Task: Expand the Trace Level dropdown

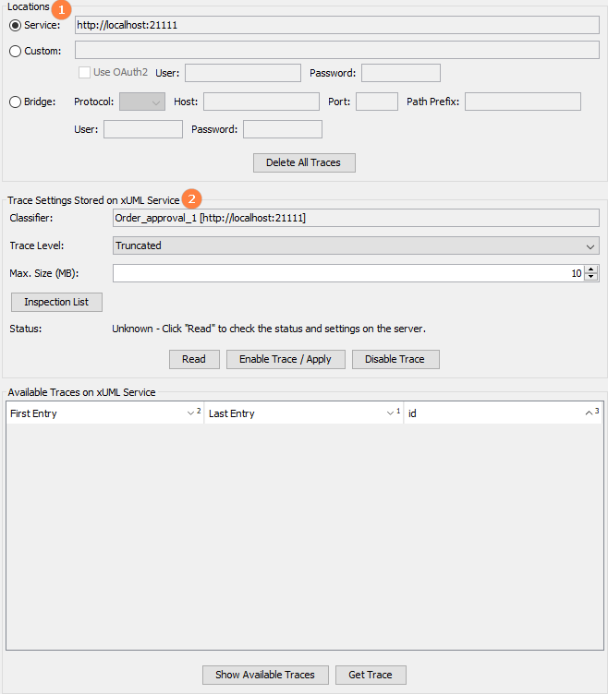Action: point(356,245)
